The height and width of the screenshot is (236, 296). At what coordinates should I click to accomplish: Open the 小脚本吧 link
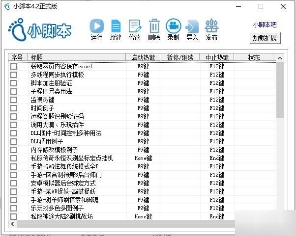pos(265,25)
